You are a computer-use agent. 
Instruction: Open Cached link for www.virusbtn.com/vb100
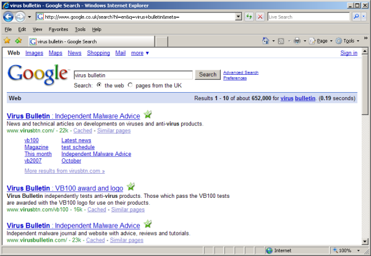tap(97, 210)
